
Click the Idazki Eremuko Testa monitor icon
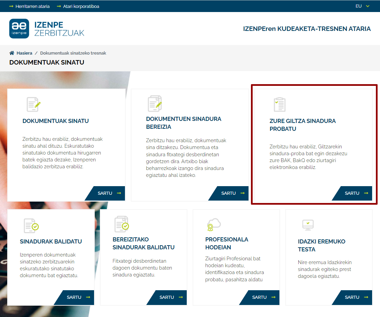[x=308, y=225]
